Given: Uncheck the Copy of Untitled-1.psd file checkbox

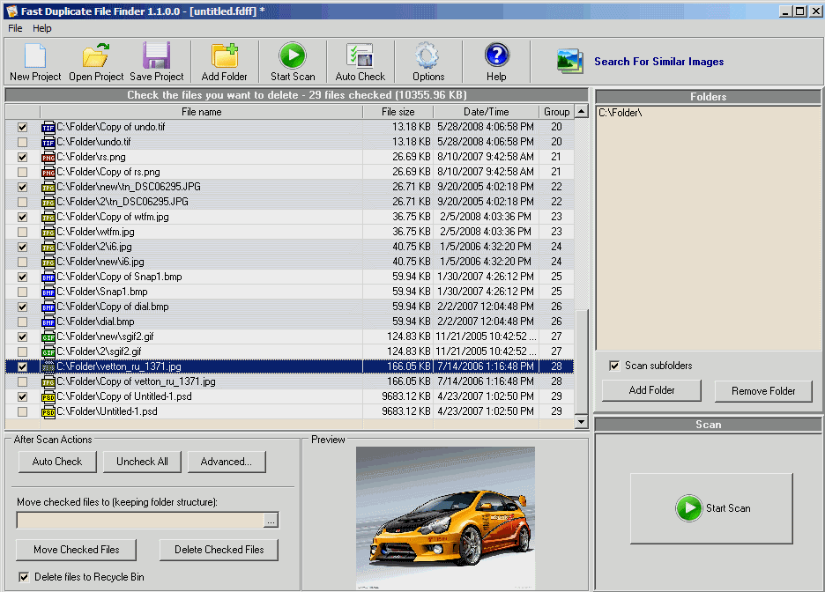Looking at the screenshot, I should coord(22,397).
